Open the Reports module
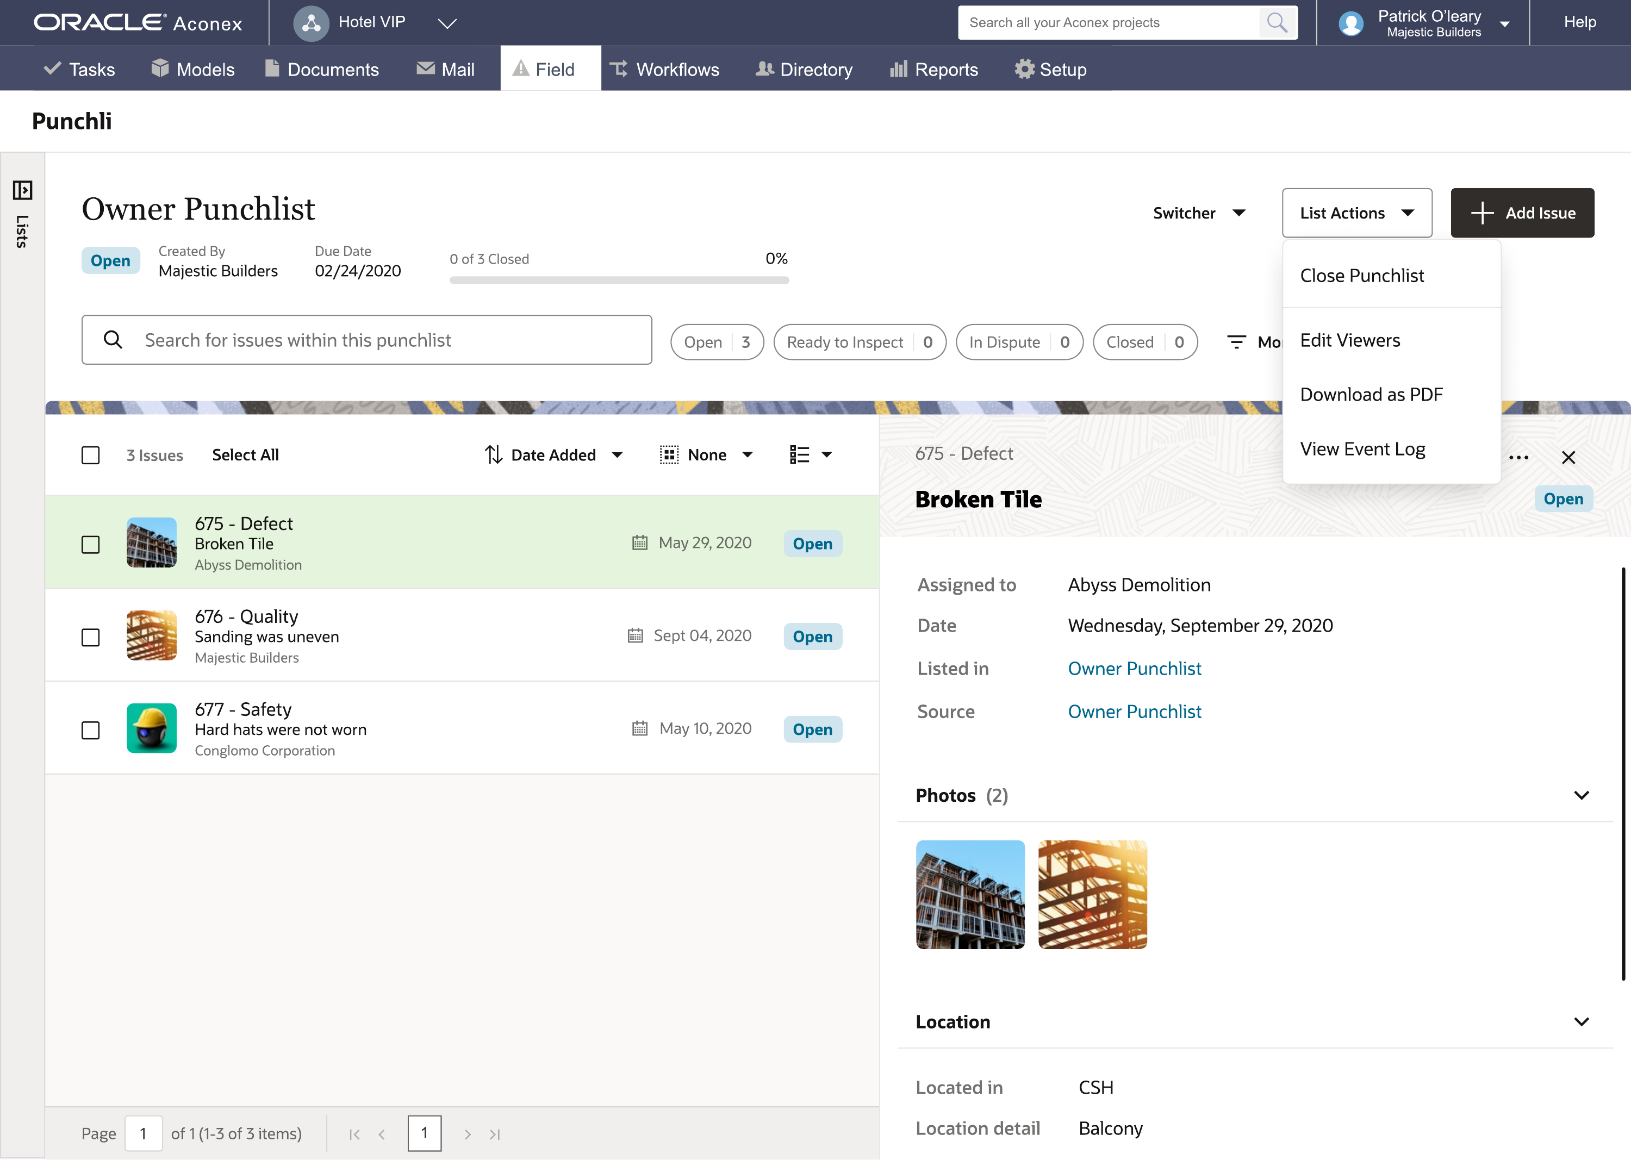Screen dimensions: 1631x1160 [x=933, y=69]
